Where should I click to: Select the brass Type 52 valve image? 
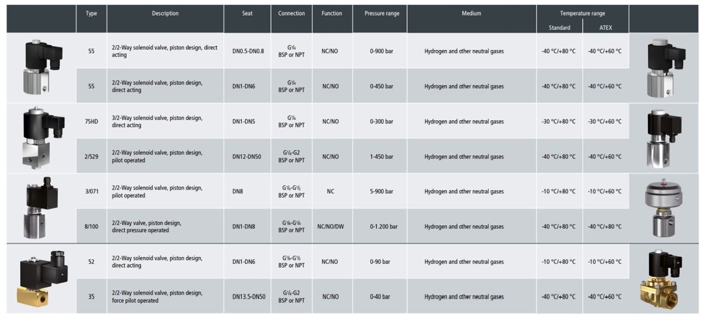(42, 277)
